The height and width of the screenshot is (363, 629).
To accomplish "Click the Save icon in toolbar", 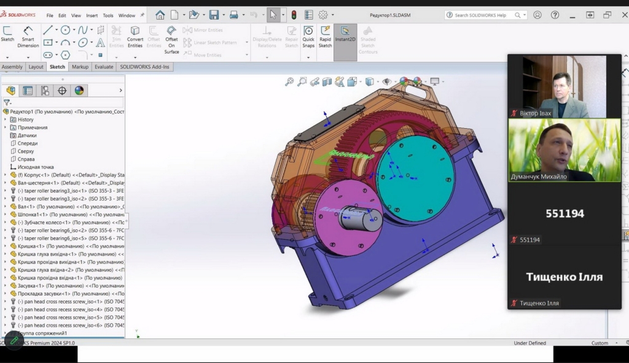I will pos(214,15).
